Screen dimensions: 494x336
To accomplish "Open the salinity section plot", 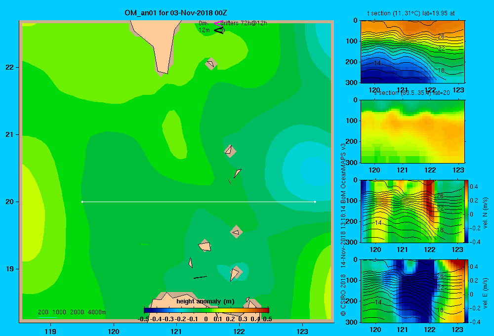I will coord(412,131).
